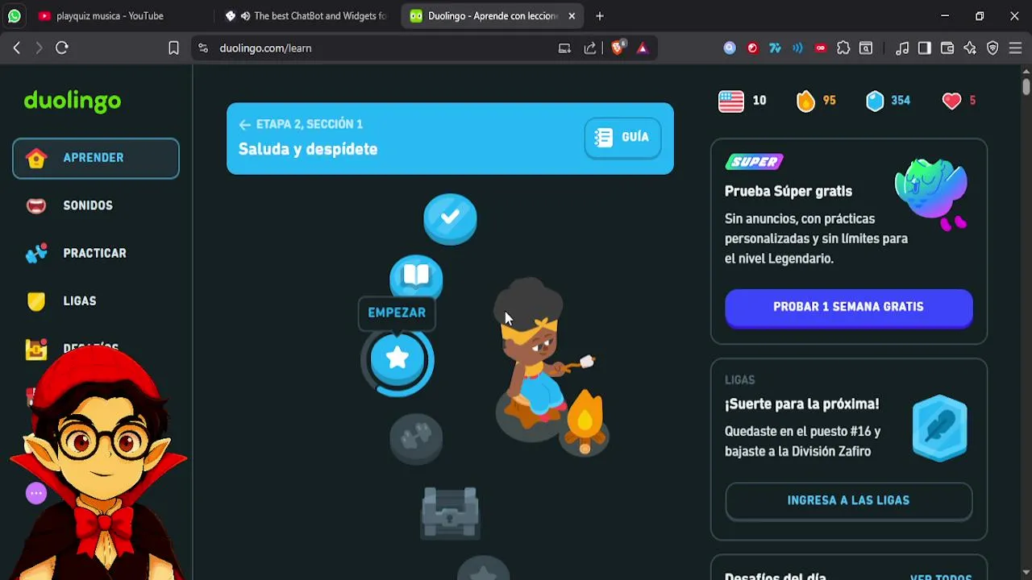
Task: Click the bookmark icon in toolbar
Action: point(173,48)
